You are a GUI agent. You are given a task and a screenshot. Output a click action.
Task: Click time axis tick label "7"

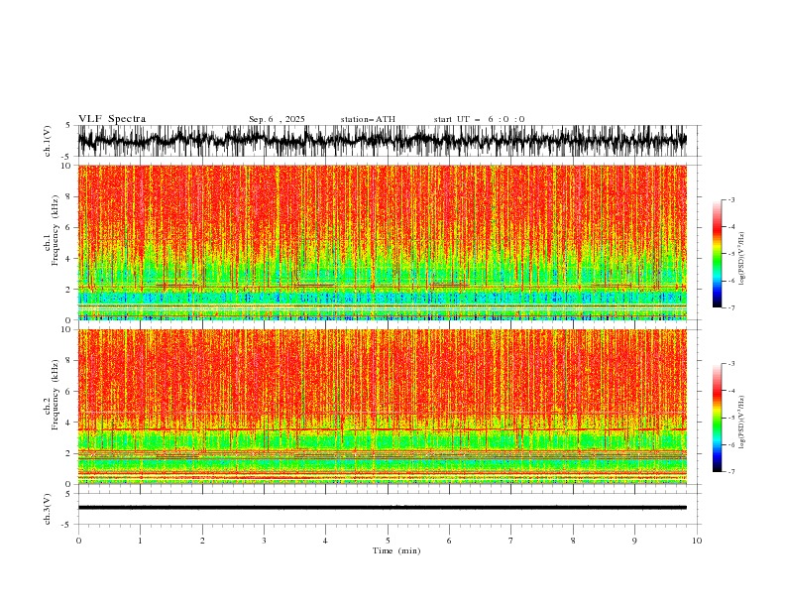[x=511, y=541]
